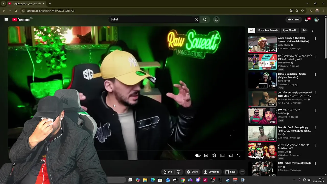Toggle subtitles/closed captions in player
The width and height of the screenshot is (327, 184).
[206, 155]
